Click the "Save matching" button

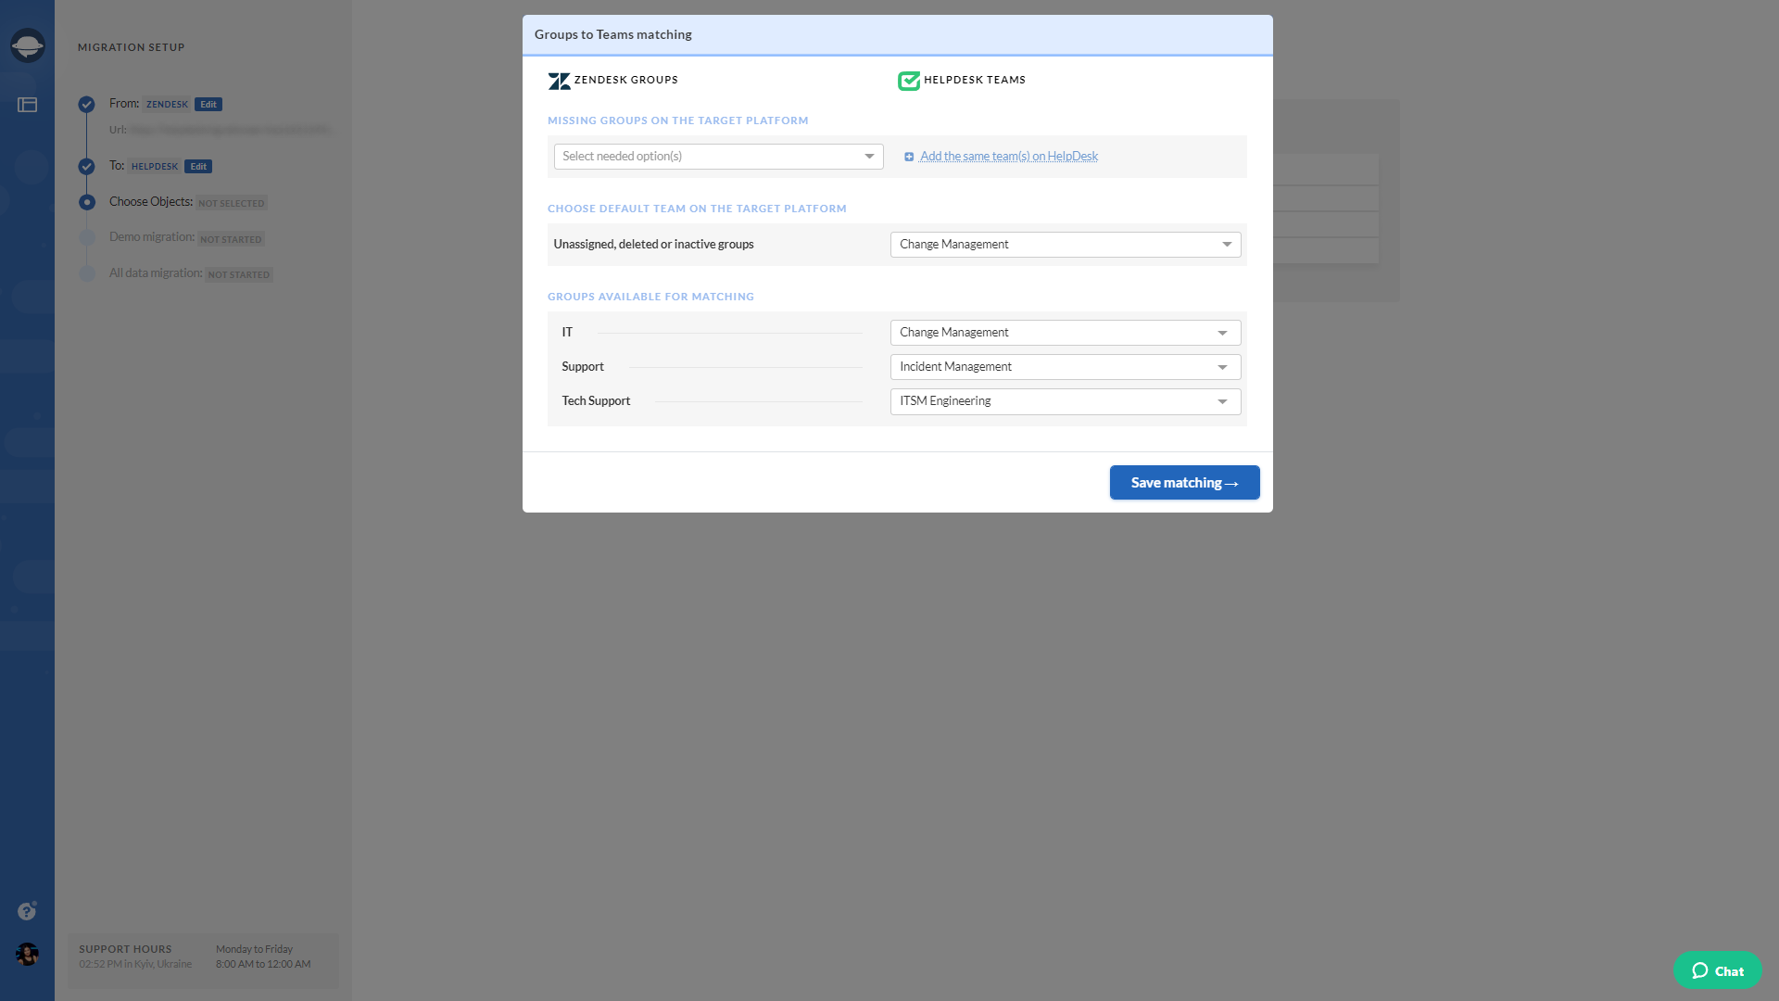(1184, 482)
